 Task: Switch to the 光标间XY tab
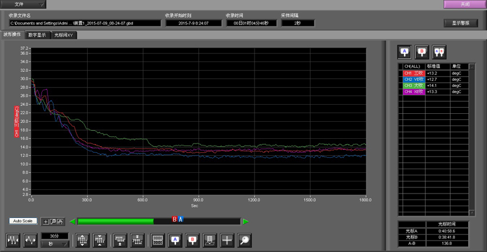(64, 35)
